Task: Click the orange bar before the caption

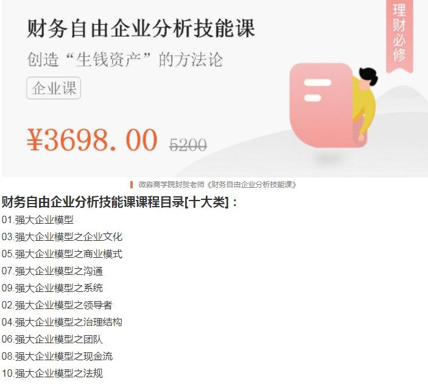Action: [x=132, y=185]
